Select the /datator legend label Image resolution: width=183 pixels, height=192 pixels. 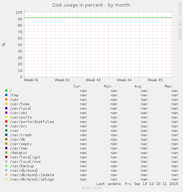tap(18, 153)
